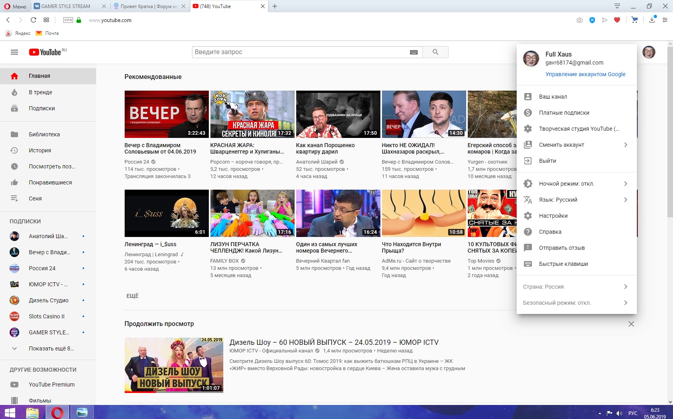Open Россия 24 subscription channel
The image size is (673, 419).
point(48,268)
